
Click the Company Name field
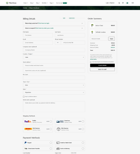54,50
